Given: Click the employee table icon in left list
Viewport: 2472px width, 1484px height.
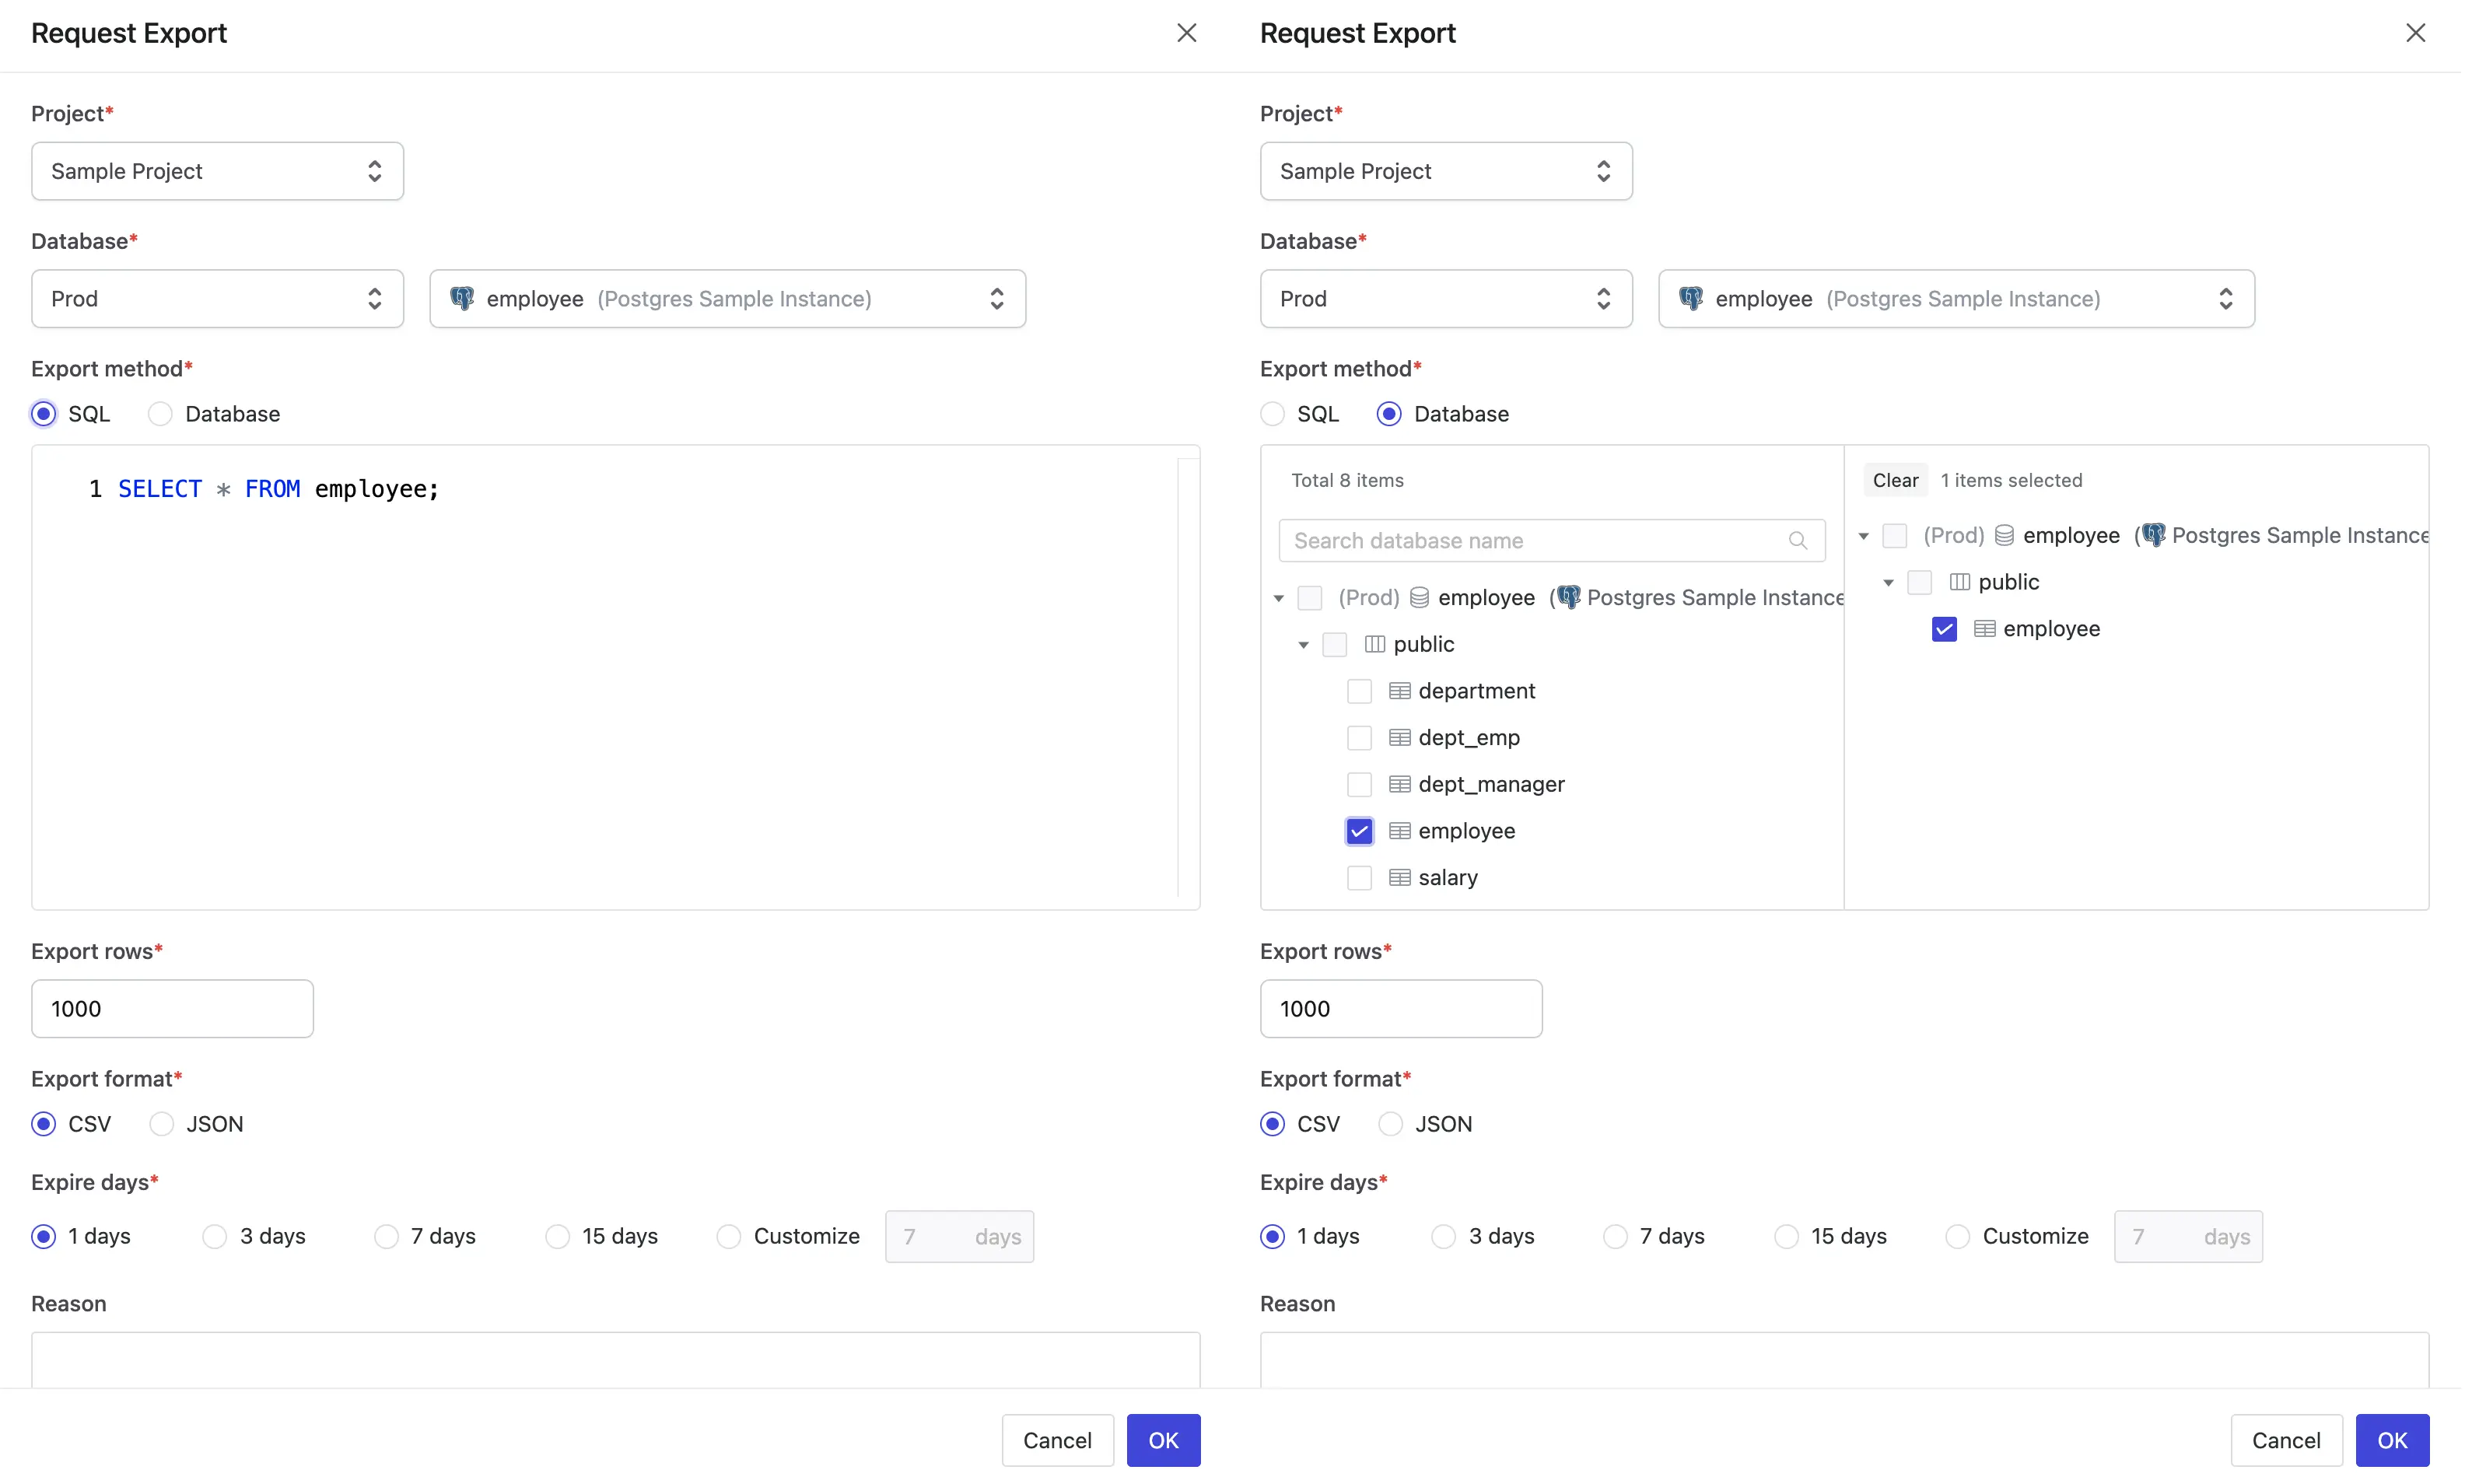Looking at the screenshot, I should (1400, 831).
